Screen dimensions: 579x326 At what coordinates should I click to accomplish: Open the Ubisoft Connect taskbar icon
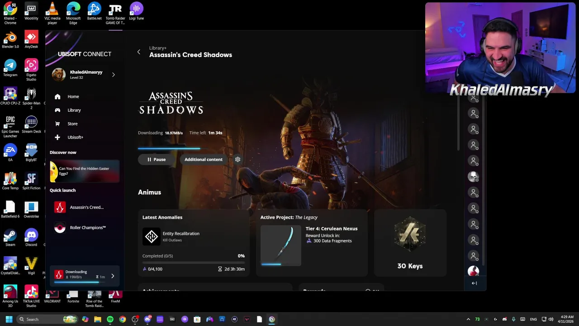pos(271,319)
